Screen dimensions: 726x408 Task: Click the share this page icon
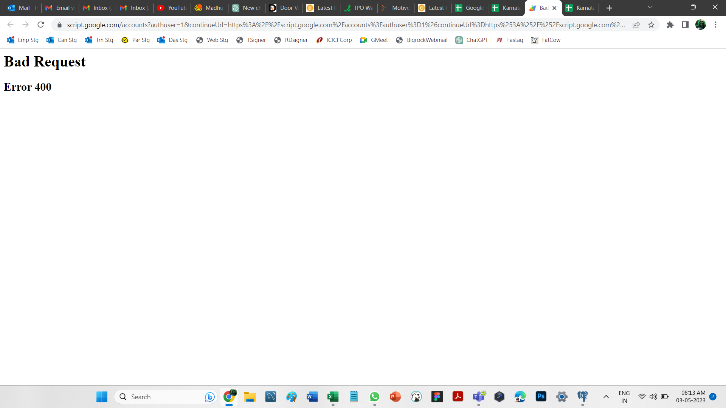[636, 25]
